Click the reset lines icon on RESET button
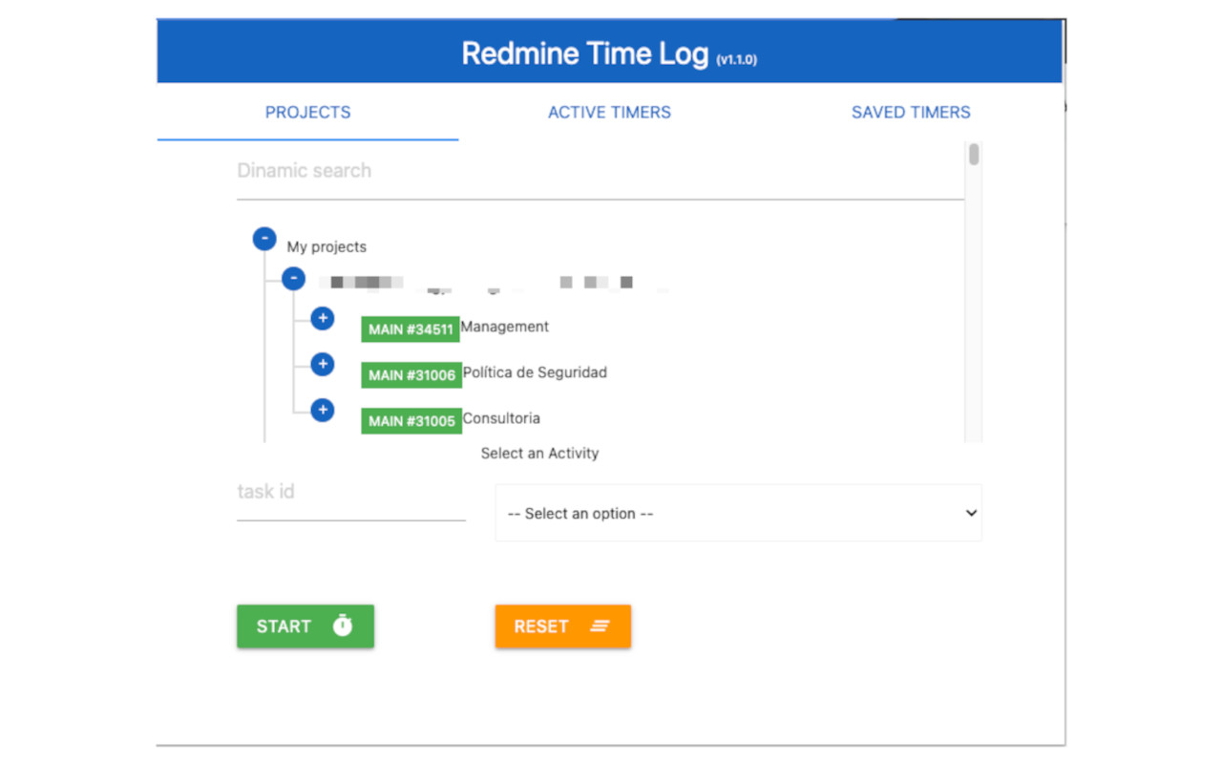The height and width of the screenshot is (764, 1222). click(x=600, y=626)
